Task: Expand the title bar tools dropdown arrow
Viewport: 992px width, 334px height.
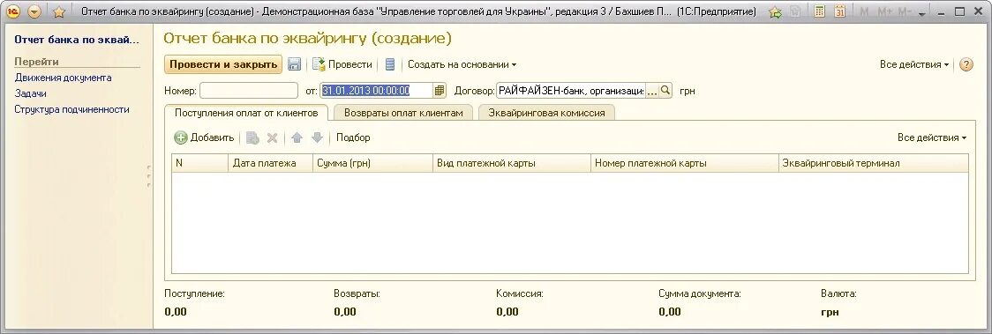Action: tap(921, 14)
